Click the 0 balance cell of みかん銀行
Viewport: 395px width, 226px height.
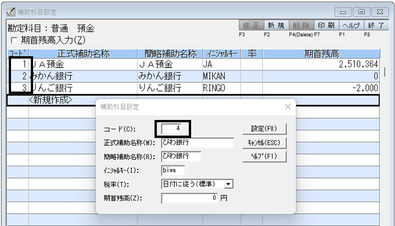pyautogui.click(x=321, y=76)
